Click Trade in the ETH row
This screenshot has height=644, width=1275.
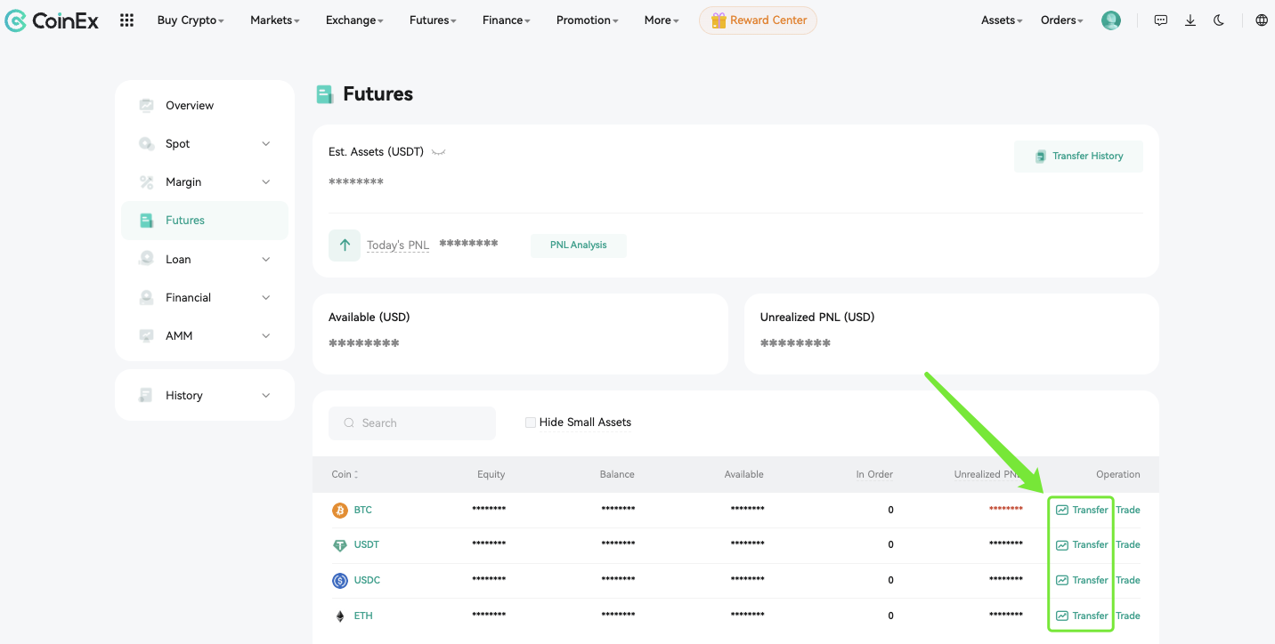(1127, 616)
